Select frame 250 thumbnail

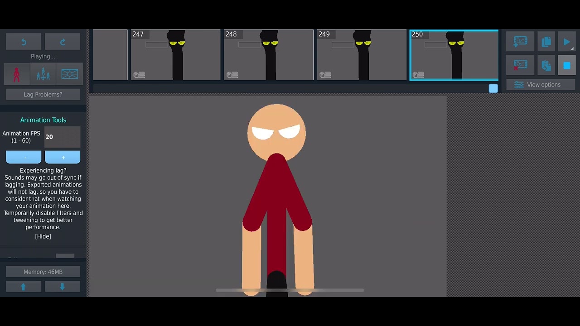(454, 55)
